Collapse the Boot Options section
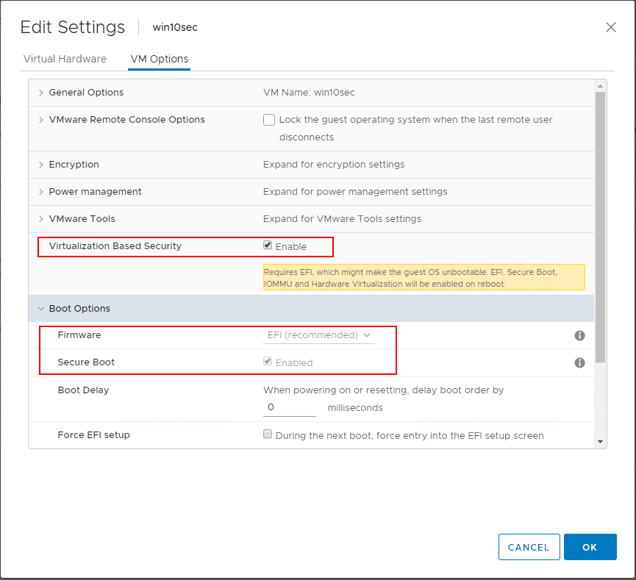The image size is (636, 580). pyautogui.click(x=41, y=309)
